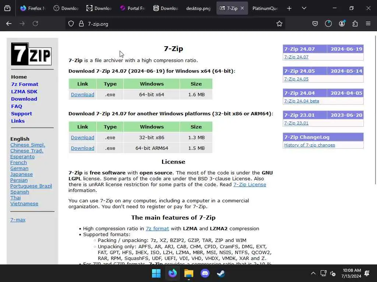Close the 7-Zip tab
Screen dimensions: 377x282
(242, 8)
